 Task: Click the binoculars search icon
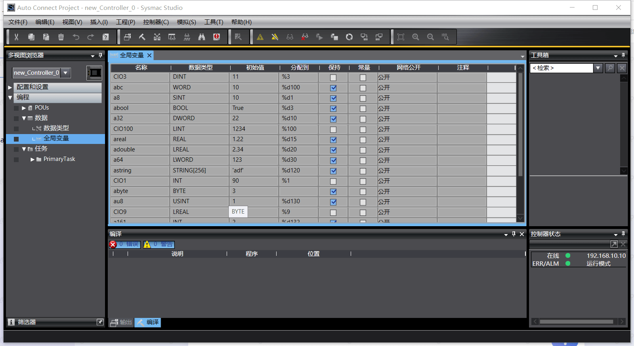(x=202, y=37)
